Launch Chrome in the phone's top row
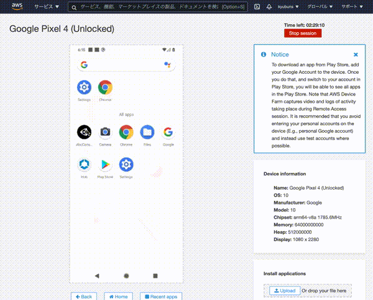This screenshot has height=300, width=373. (105, 87)
